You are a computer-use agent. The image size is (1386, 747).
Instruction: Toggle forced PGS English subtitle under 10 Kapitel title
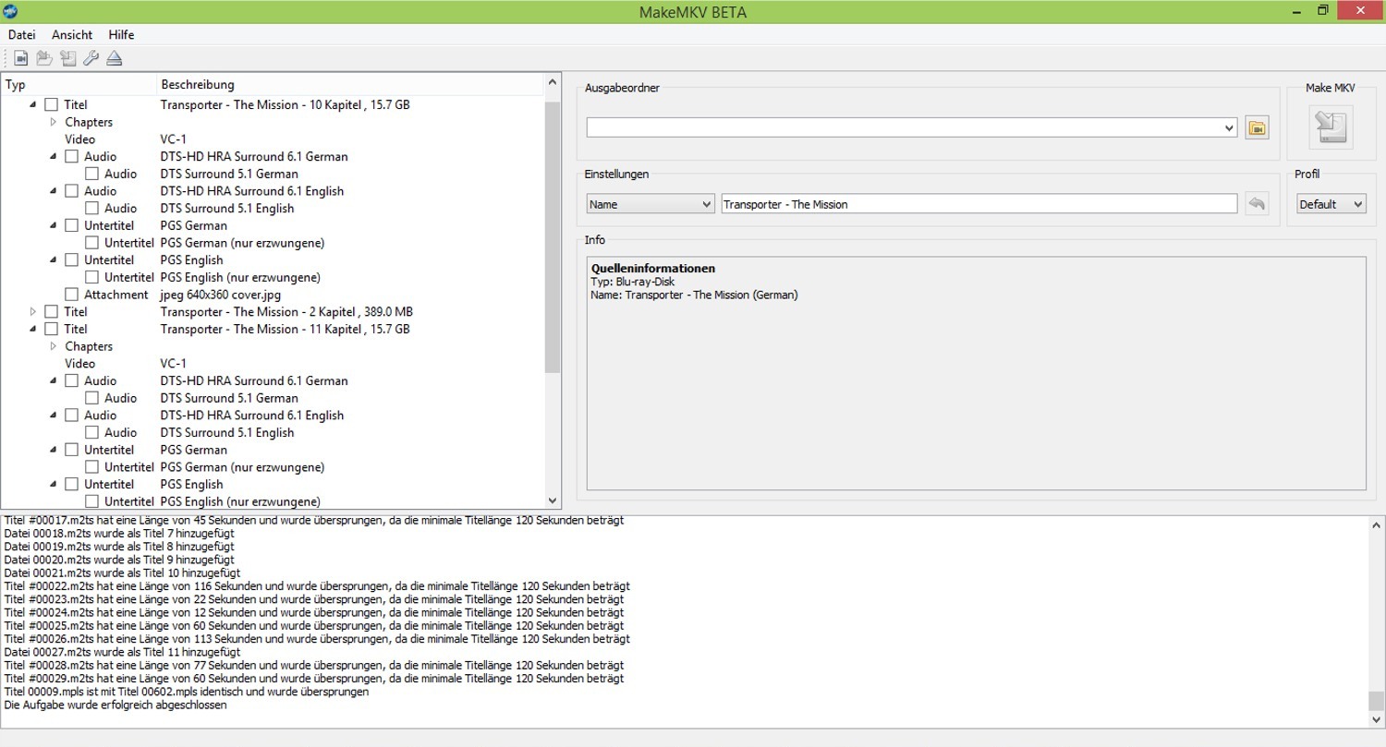(91, 277)
